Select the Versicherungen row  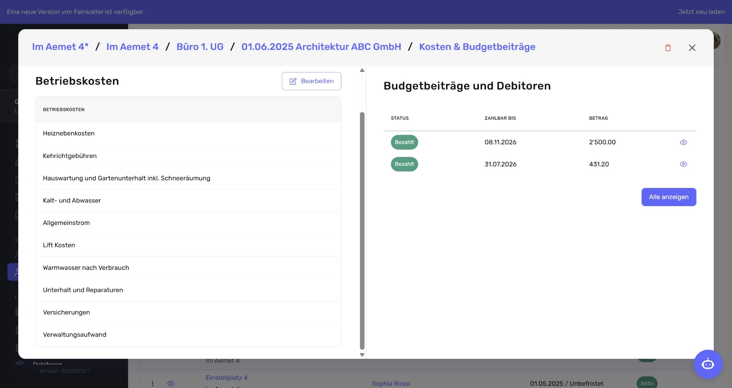(188, 312)
